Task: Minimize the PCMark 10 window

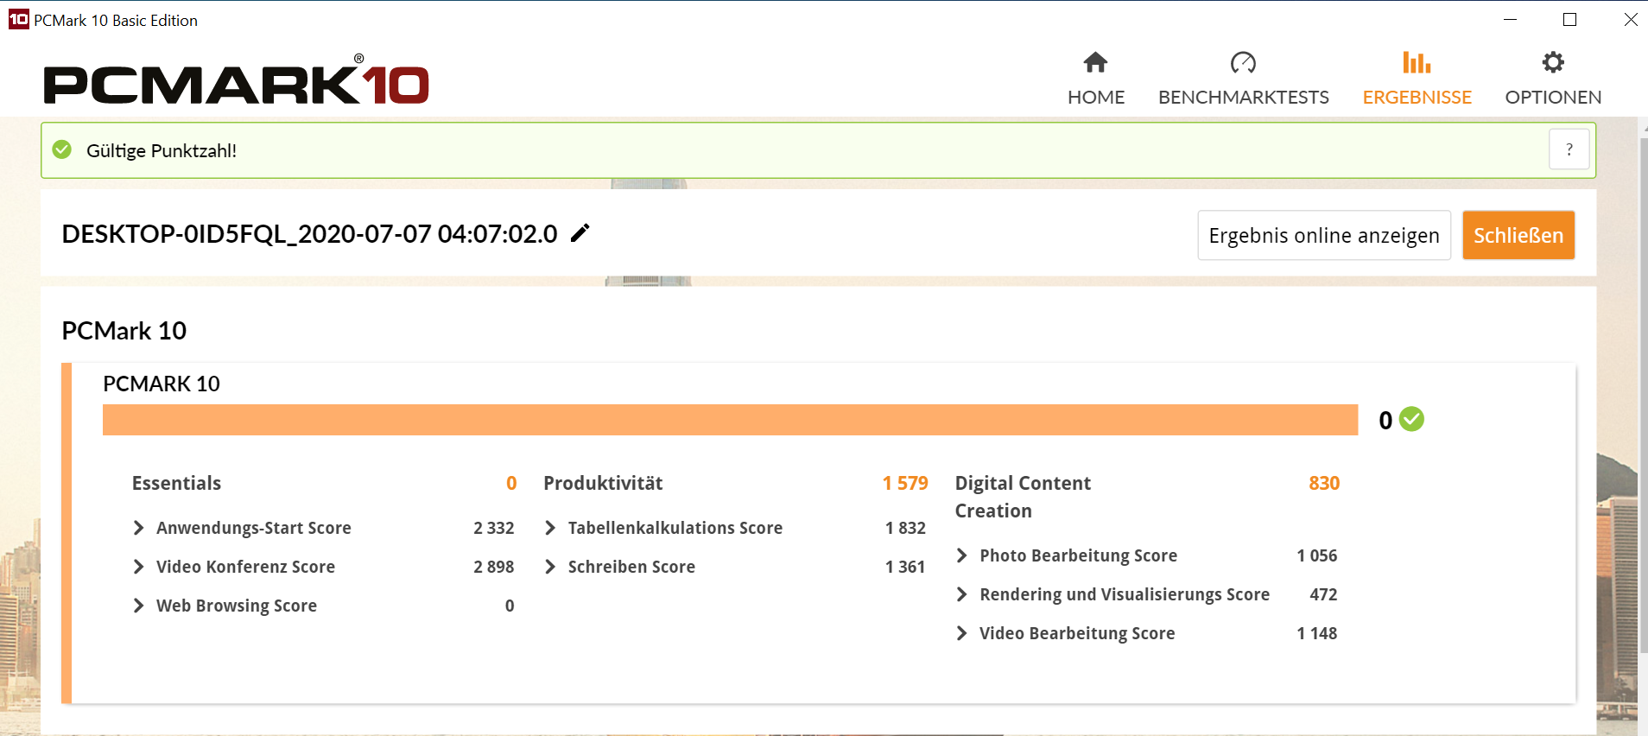Action: point(1510,19)
